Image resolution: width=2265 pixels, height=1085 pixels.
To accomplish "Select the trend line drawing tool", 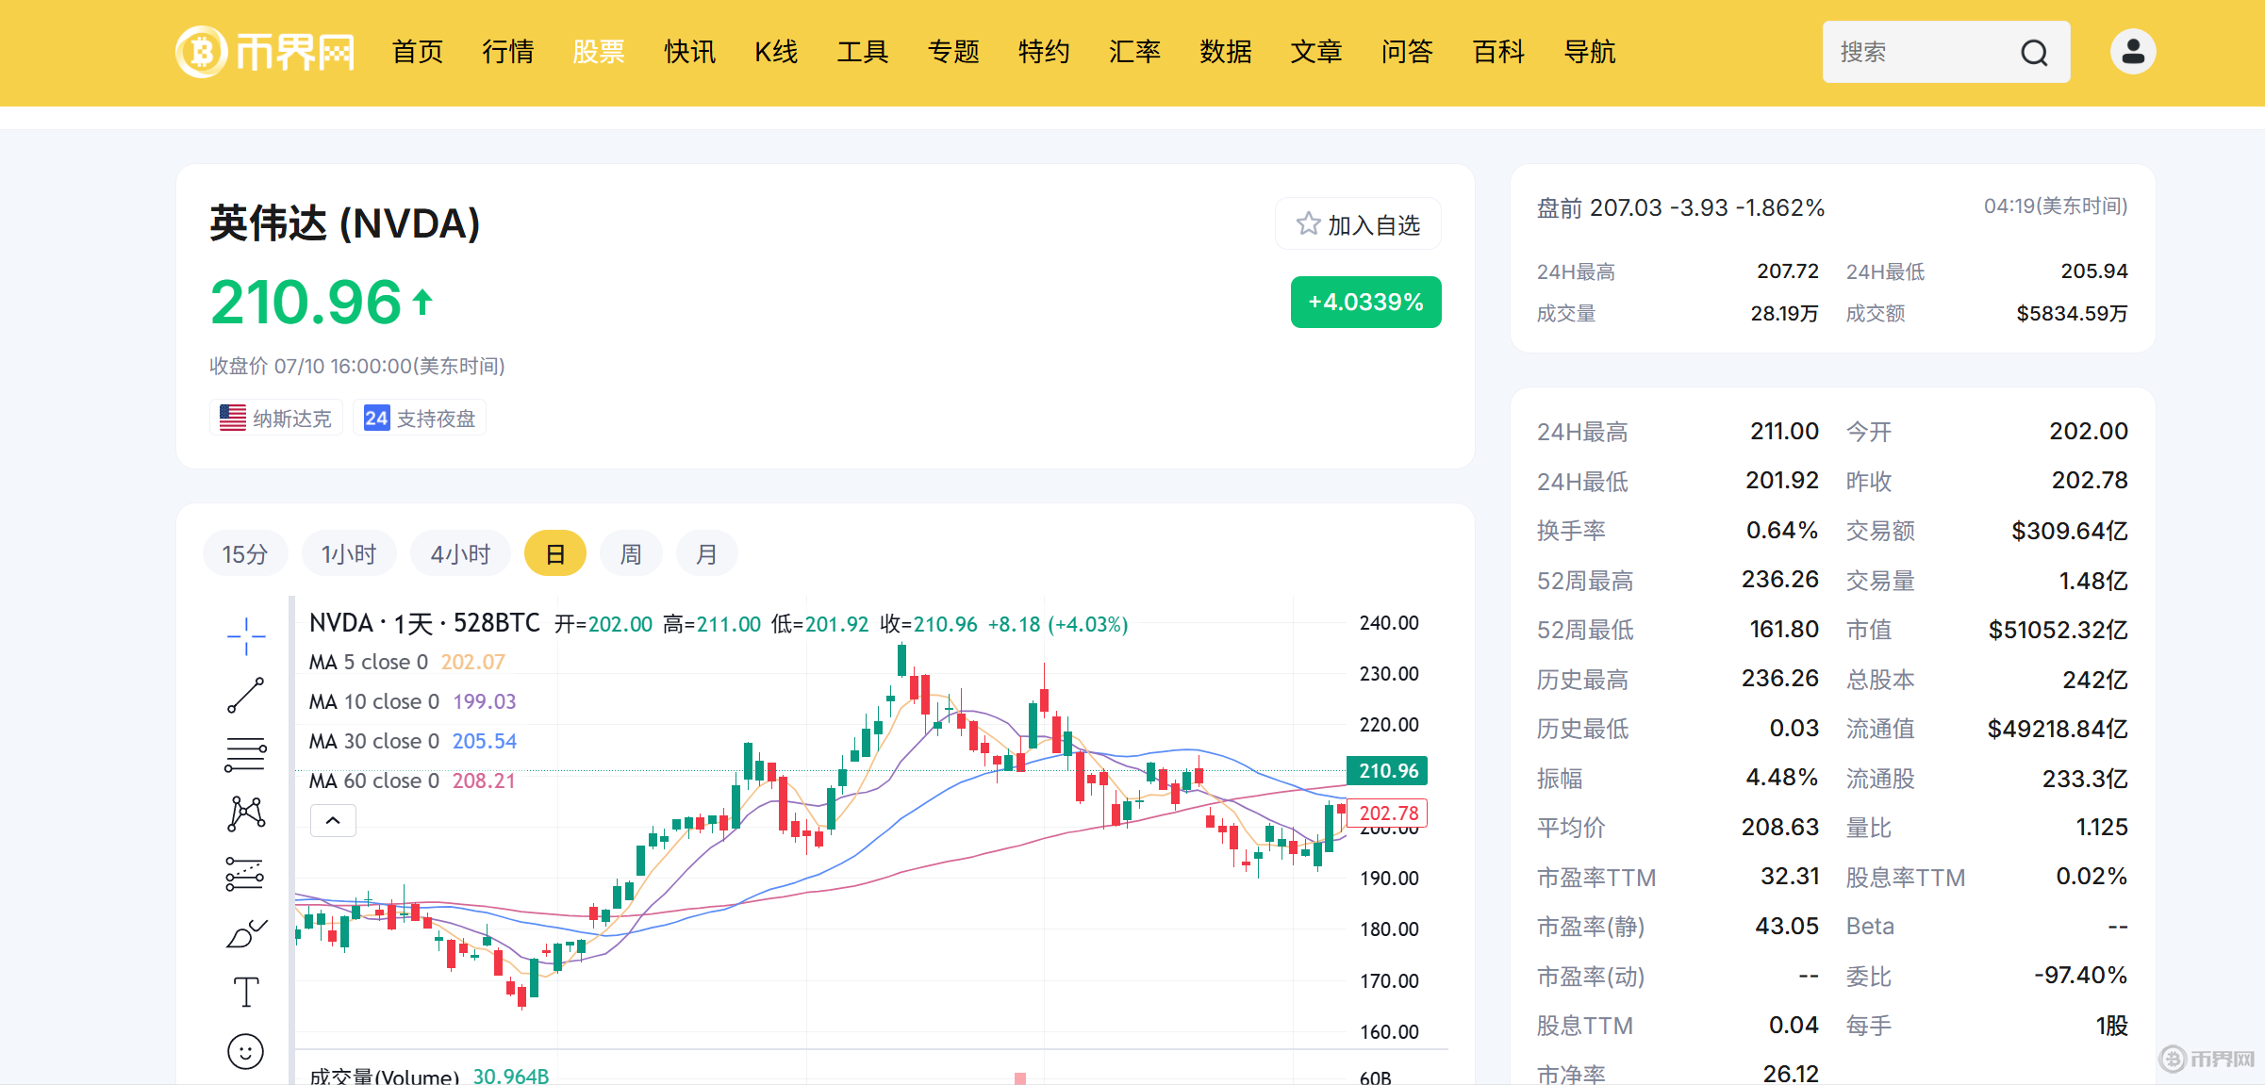I will tap(246, 696).
